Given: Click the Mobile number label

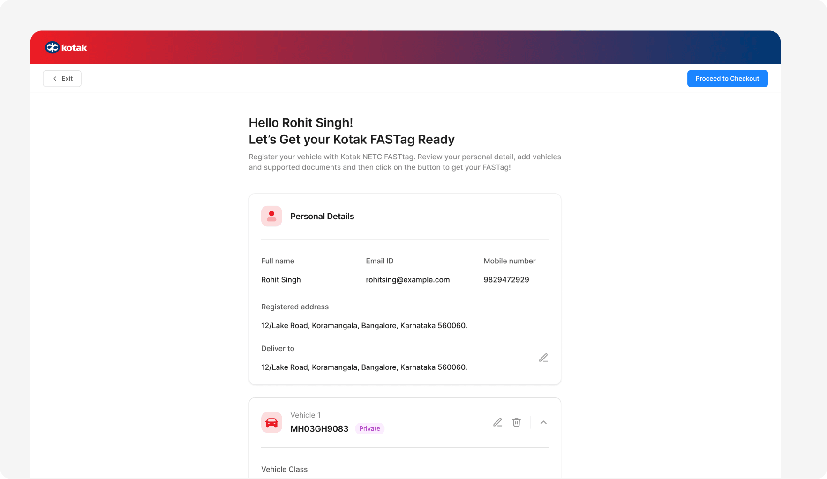Looking at the screenshot, I should [x=509, y=261].
